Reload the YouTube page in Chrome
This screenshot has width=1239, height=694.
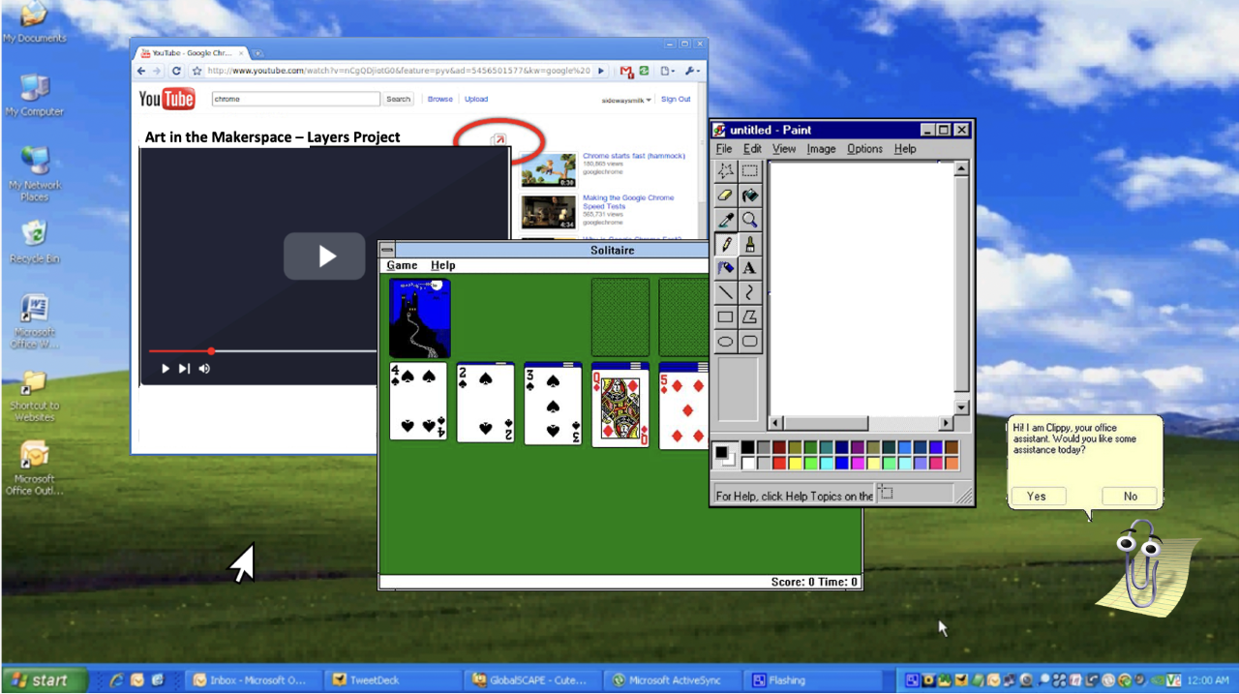176,71
